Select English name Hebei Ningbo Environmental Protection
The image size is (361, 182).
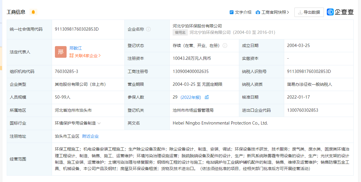click(220, 123)
